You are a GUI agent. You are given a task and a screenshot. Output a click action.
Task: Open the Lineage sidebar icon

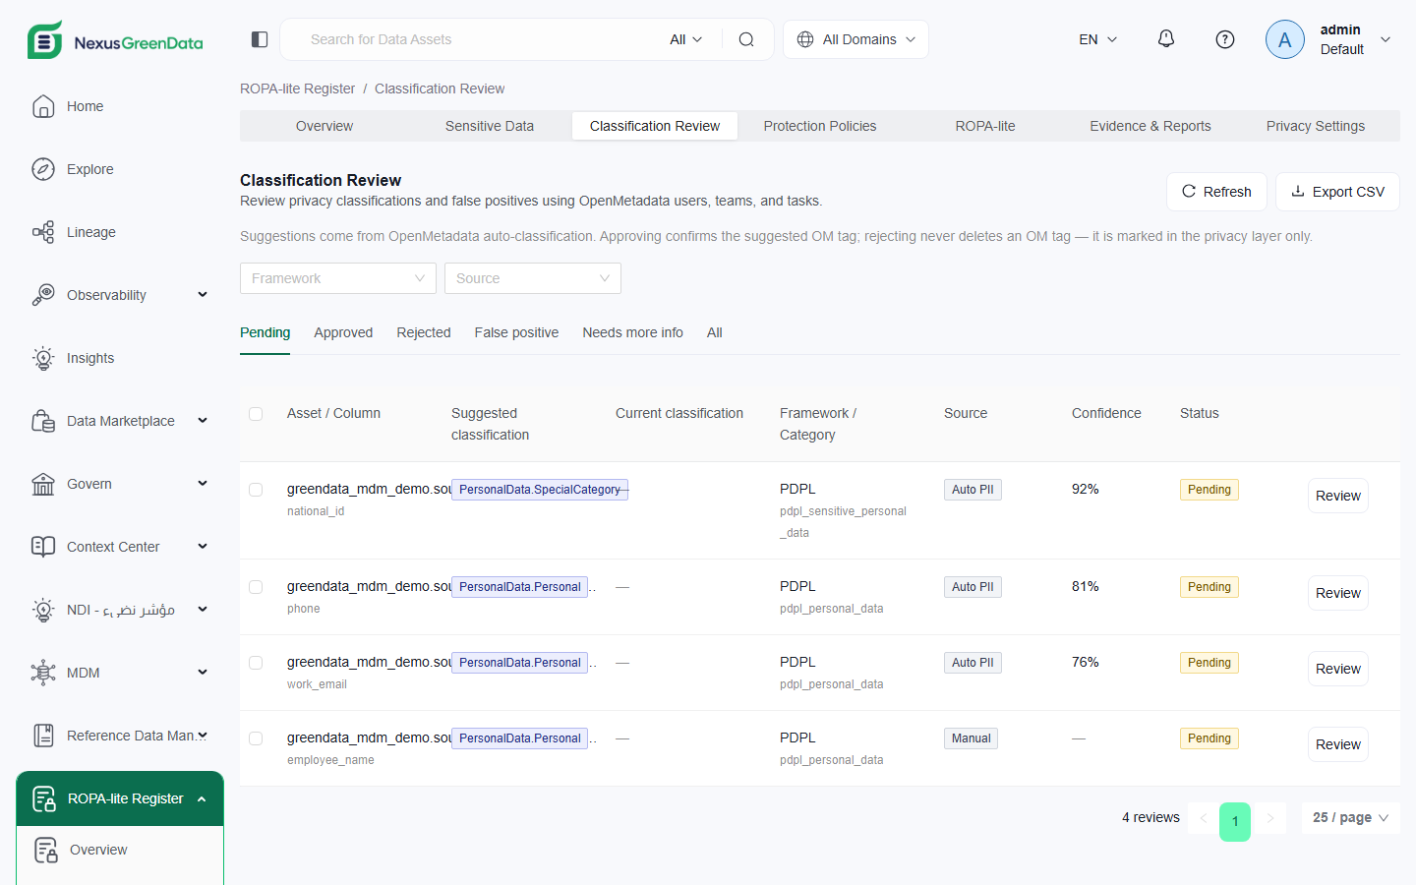tap(43, 232)
